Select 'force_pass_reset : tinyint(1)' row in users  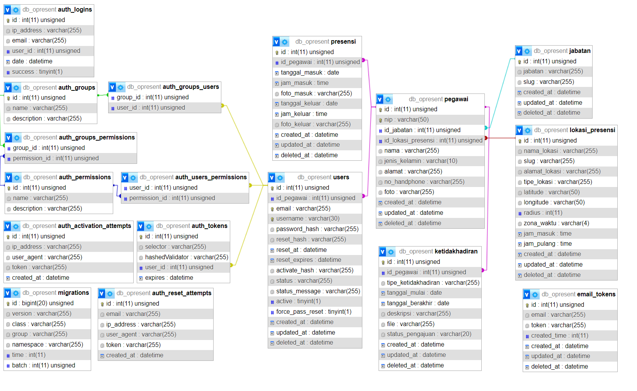(315, 312)
